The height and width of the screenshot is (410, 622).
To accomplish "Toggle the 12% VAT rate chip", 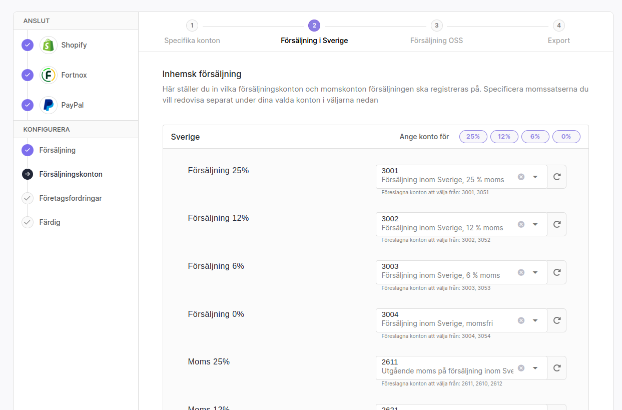I will [504, 137].
